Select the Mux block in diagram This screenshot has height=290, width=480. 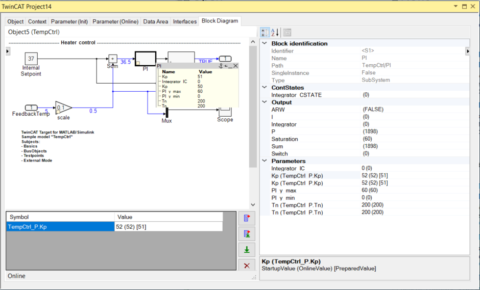click(167, 113)
